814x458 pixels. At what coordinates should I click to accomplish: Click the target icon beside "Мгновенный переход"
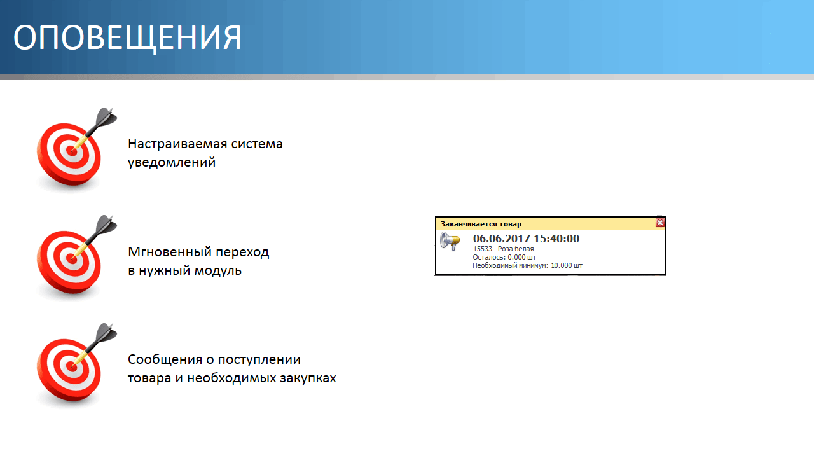76,258
